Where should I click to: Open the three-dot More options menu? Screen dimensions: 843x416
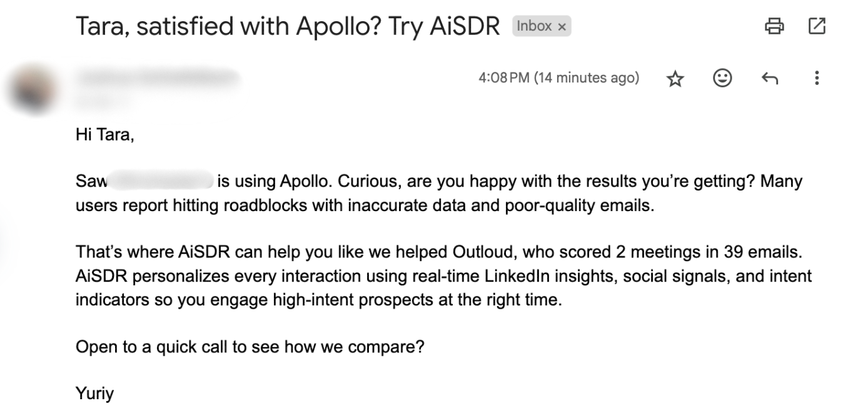[816, 78]
